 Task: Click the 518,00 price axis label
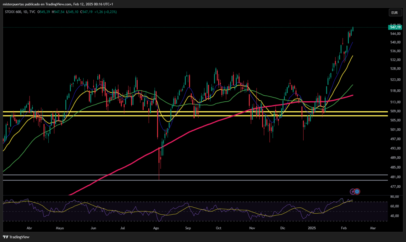(395, 91)
